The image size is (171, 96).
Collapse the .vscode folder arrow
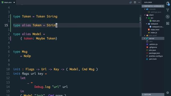pyautogui.click(x=145, y=9)
